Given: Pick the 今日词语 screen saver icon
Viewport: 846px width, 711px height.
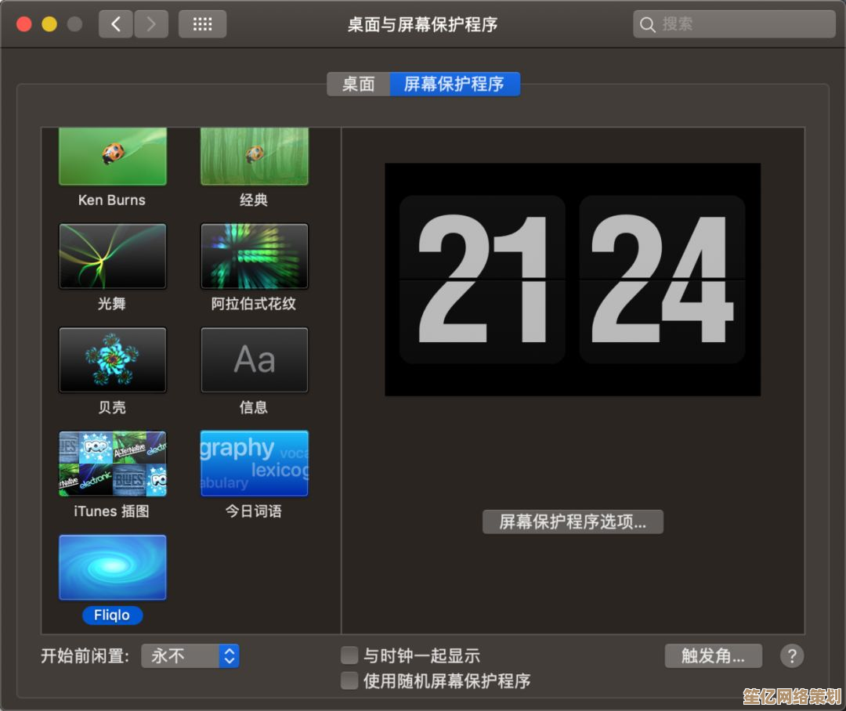Looking at the screenshot, I should coord(254,464).
